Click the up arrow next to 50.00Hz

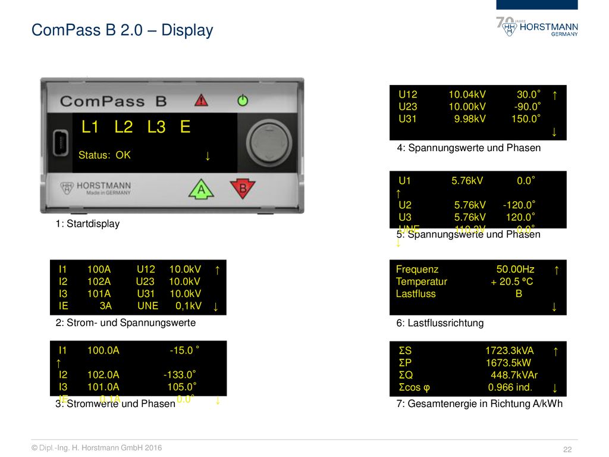[x=557, y=270]
